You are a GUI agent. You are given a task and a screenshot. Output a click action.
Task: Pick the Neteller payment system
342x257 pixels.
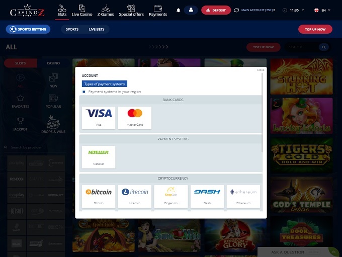coord(99,156)
